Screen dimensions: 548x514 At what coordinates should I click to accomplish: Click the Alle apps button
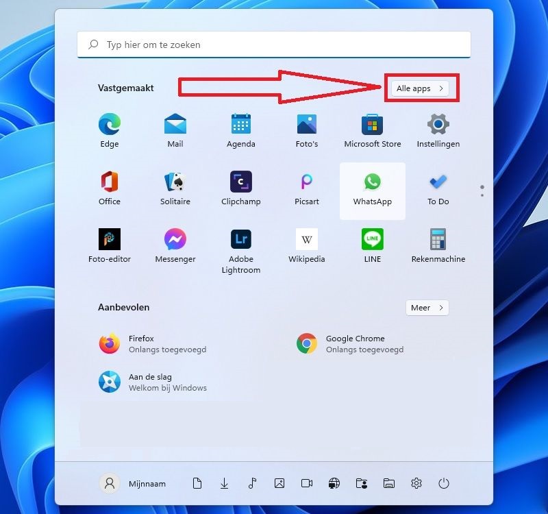pyautogui.click(x=420, y=88)
